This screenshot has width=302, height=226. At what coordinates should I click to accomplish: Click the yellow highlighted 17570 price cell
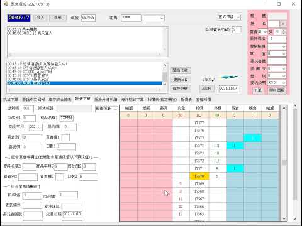pos(199,176)
